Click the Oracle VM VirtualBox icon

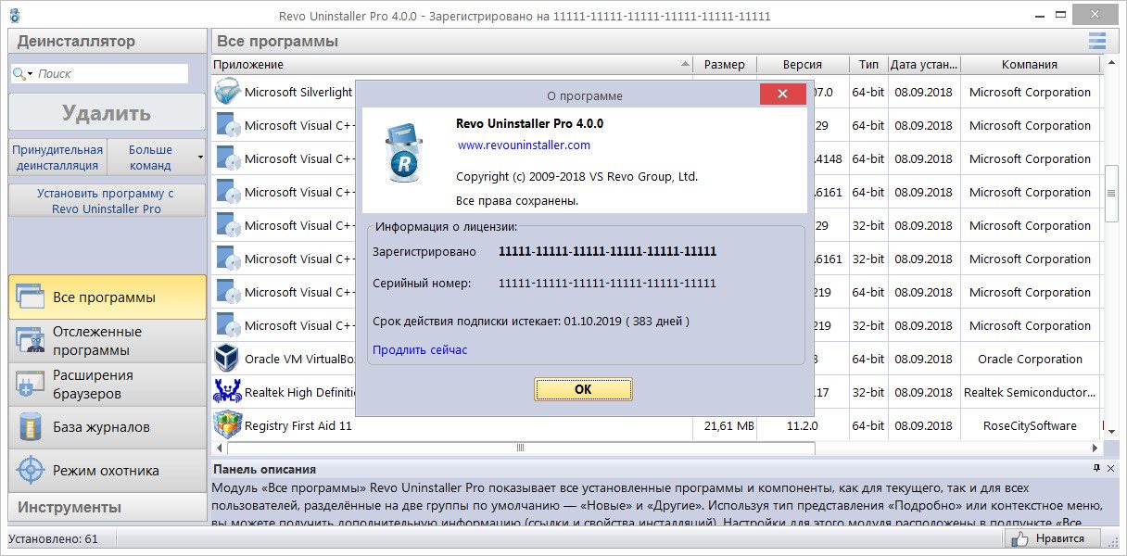coord(227,359)
